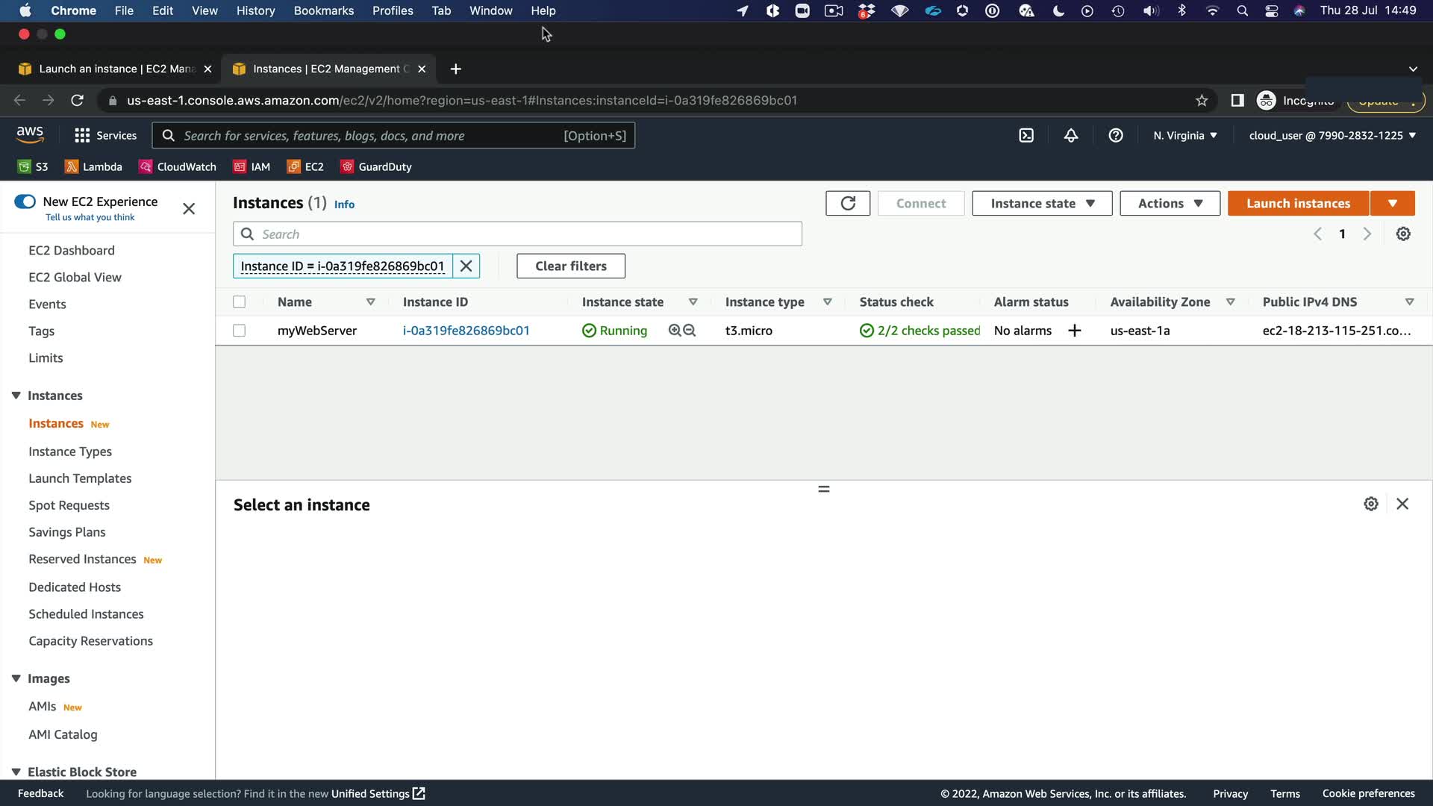Expand the Actions dropdown menu
The image size is (1433, 806).
[x=1170, y=203]
